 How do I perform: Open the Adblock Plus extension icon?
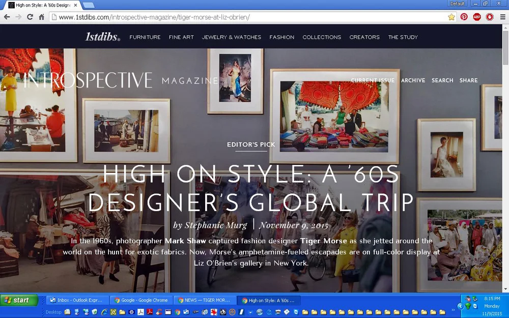click(476, 17)
